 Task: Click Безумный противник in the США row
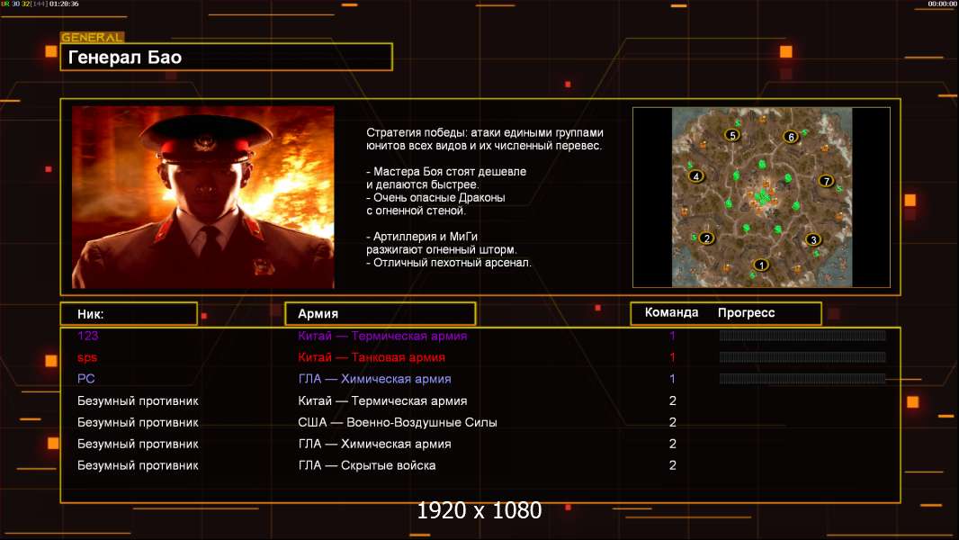click(138, 423)
